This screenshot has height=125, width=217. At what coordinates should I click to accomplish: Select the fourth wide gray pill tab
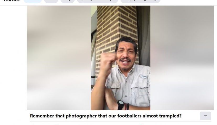[98, 1]
